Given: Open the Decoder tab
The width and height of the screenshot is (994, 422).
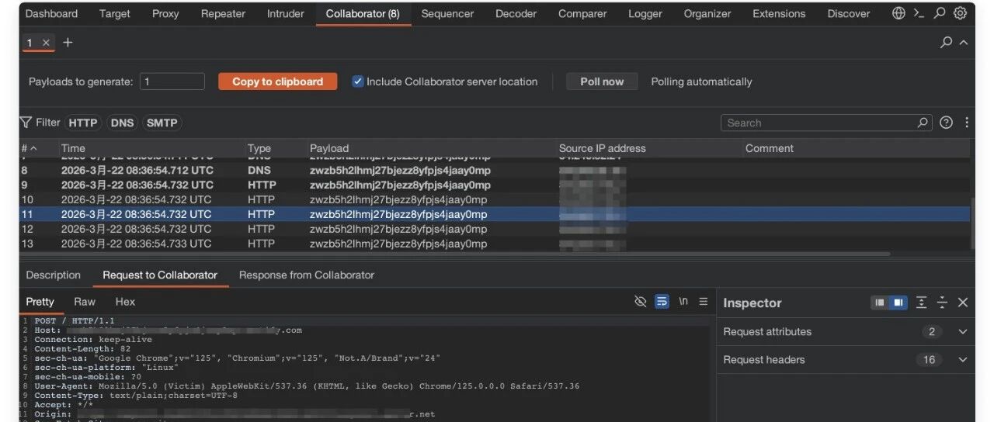Looking at the screenshot, I should pyautogui.click(x=516, y=13).
